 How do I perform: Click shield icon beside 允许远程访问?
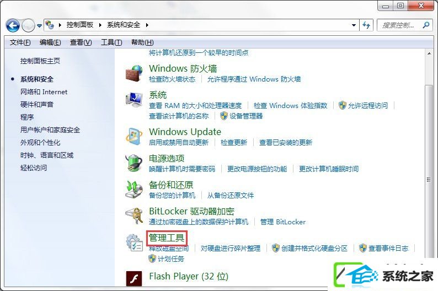coord(343,105)
